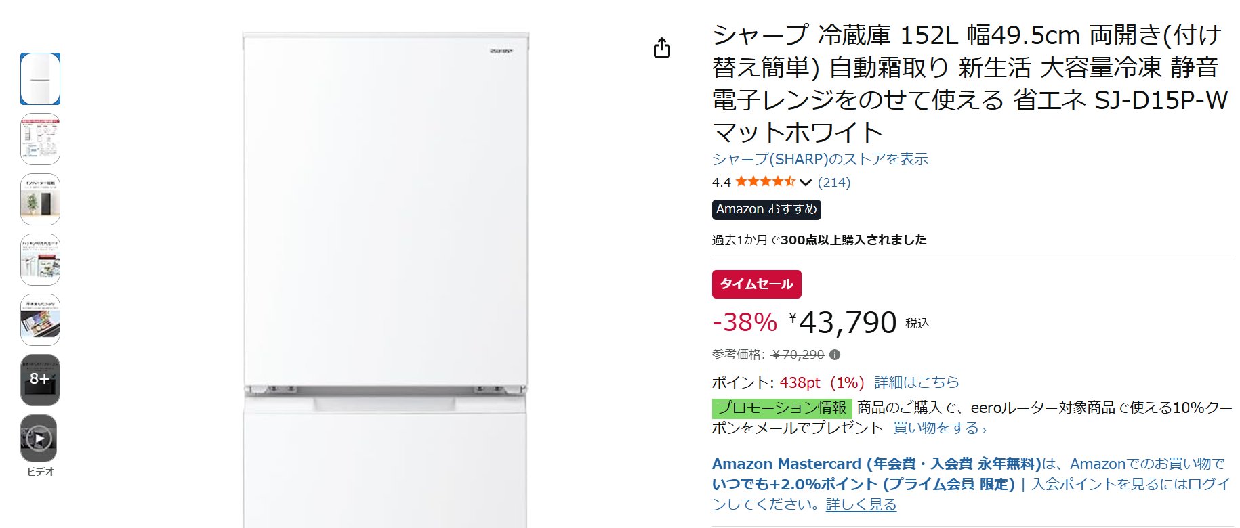
Task: Click the 詳細はこちら points details link
Action: tap(916, 382)
